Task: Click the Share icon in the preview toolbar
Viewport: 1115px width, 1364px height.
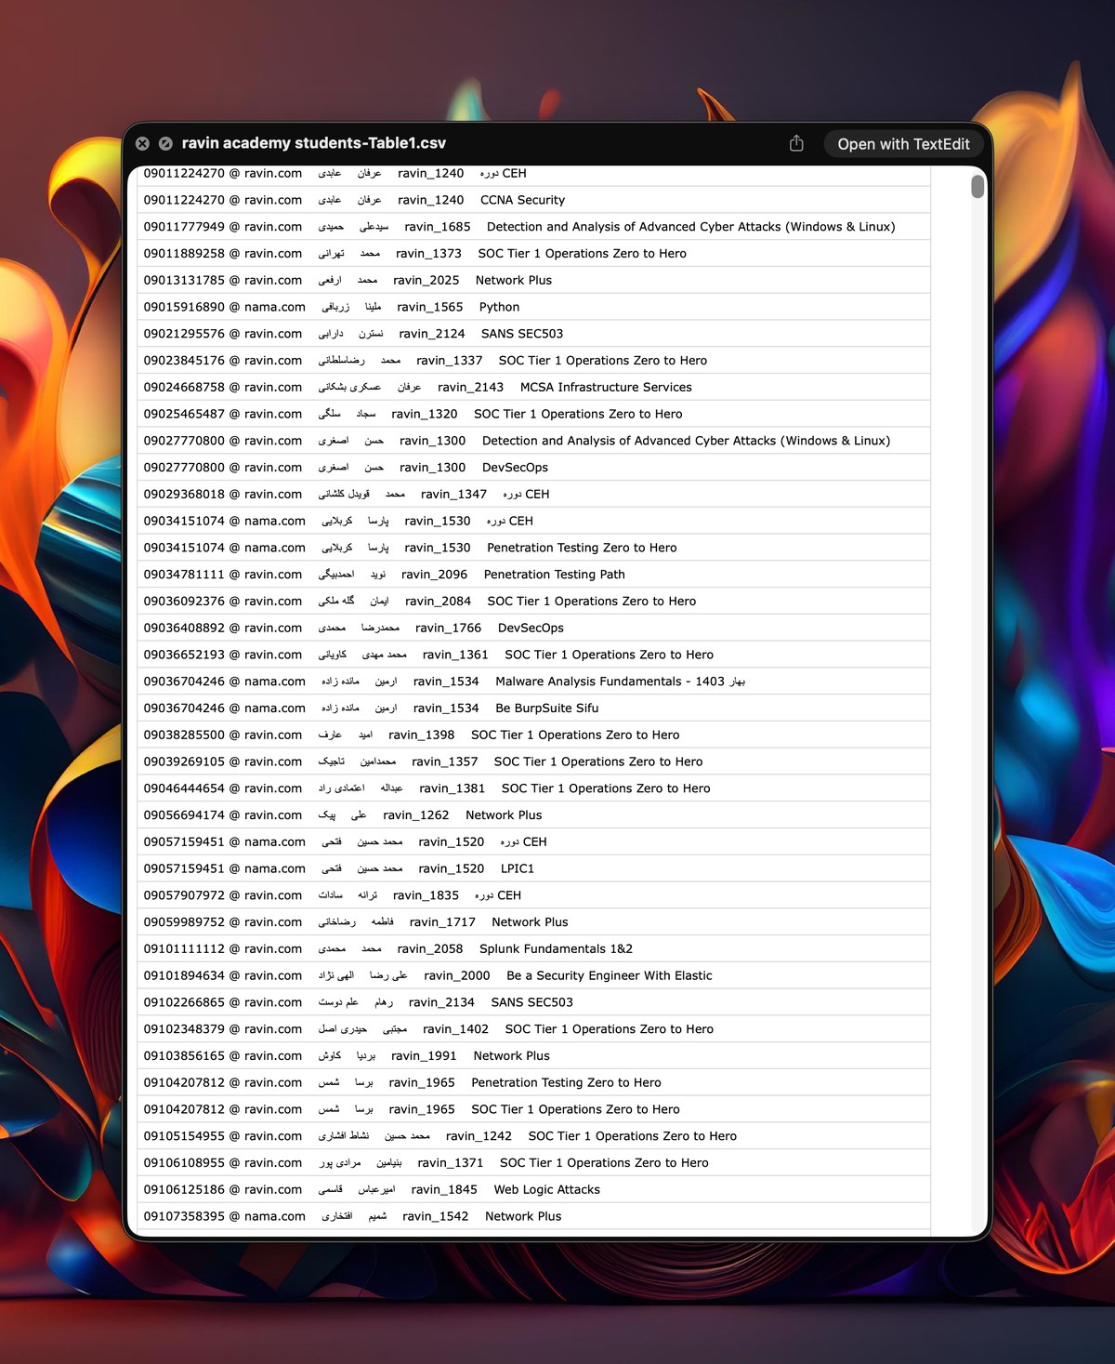Action: 796,143
